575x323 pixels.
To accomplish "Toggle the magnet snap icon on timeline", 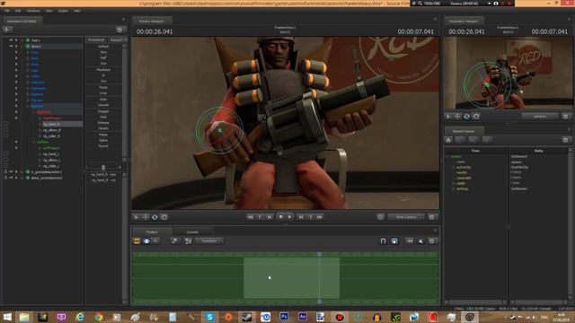I will (383, 241).
